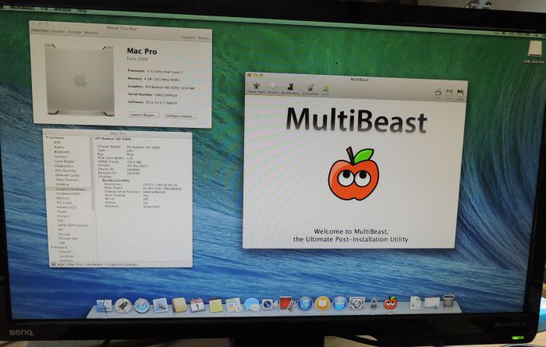
Task: Launch iTunes from the Dock
Action: (x=305, y=303)
